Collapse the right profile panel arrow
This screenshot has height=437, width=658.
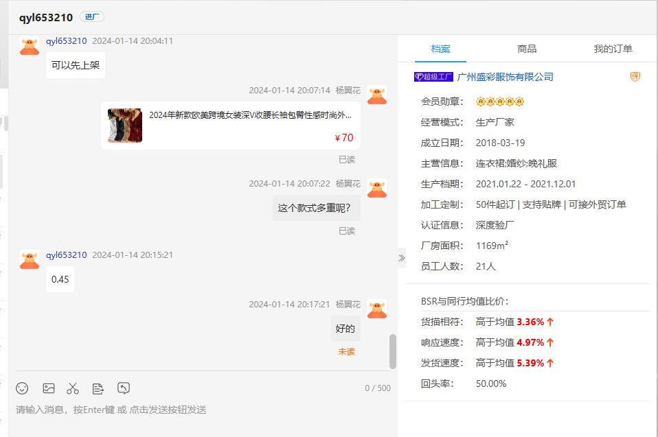click(402, 258)
